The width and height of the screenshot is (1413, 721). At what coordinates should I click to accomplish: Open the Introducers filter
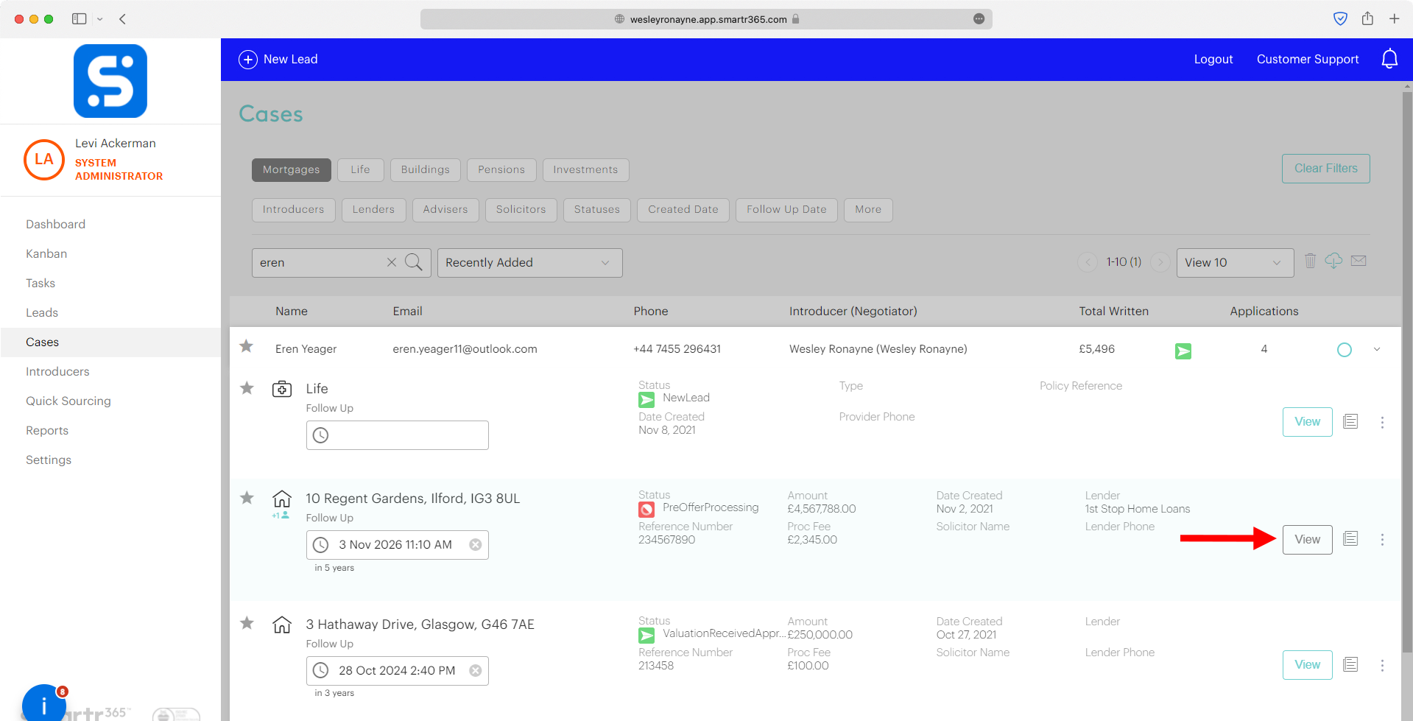[293, 210]
